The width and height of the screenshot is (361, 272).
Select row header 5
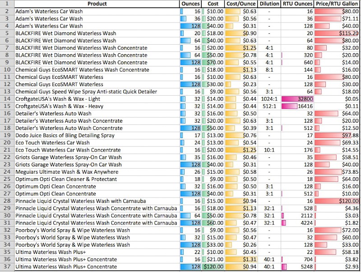[7, 33]
